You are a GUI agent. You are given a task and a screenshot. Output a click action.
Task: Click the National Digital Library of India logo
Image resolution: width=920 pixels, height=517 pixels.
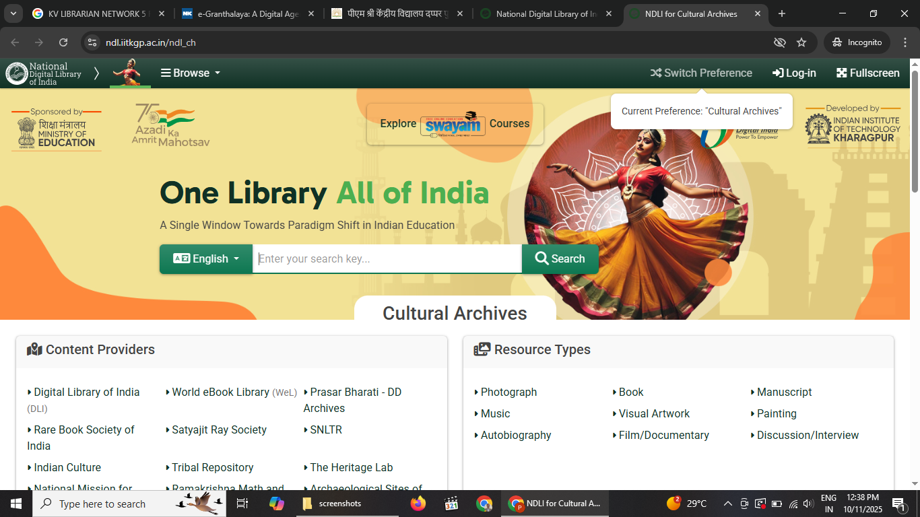click(x=44, y=73)
